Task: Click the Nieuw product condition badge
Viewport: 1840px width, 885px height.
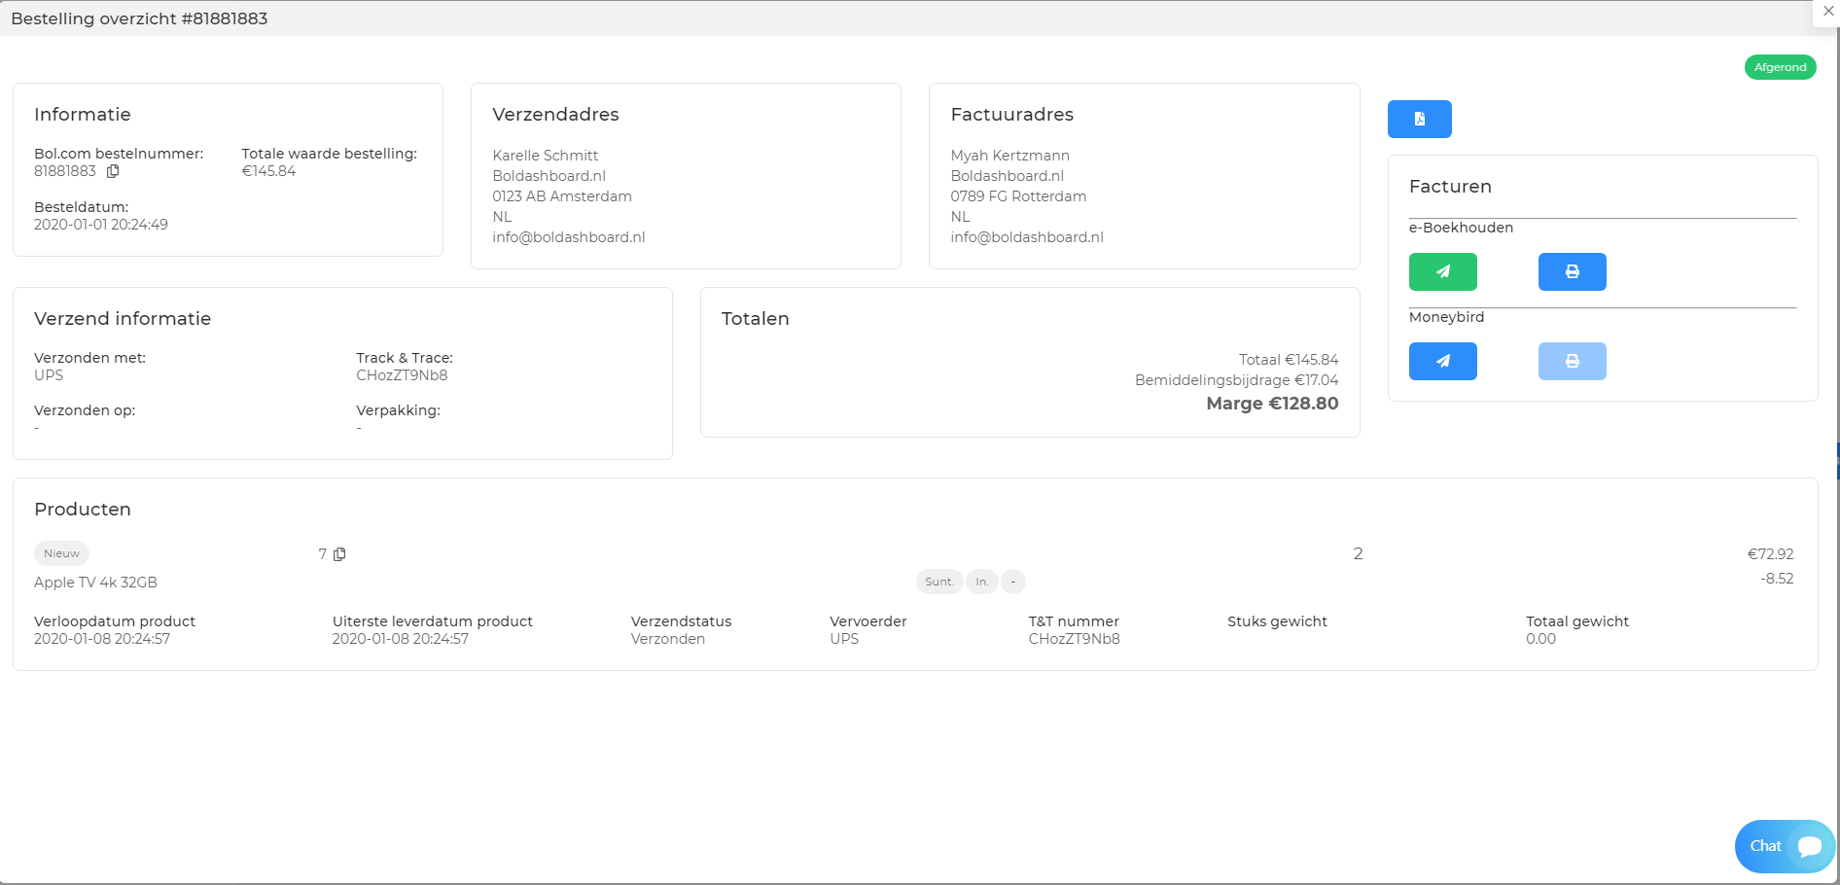Action: click(x=61, y=553)
